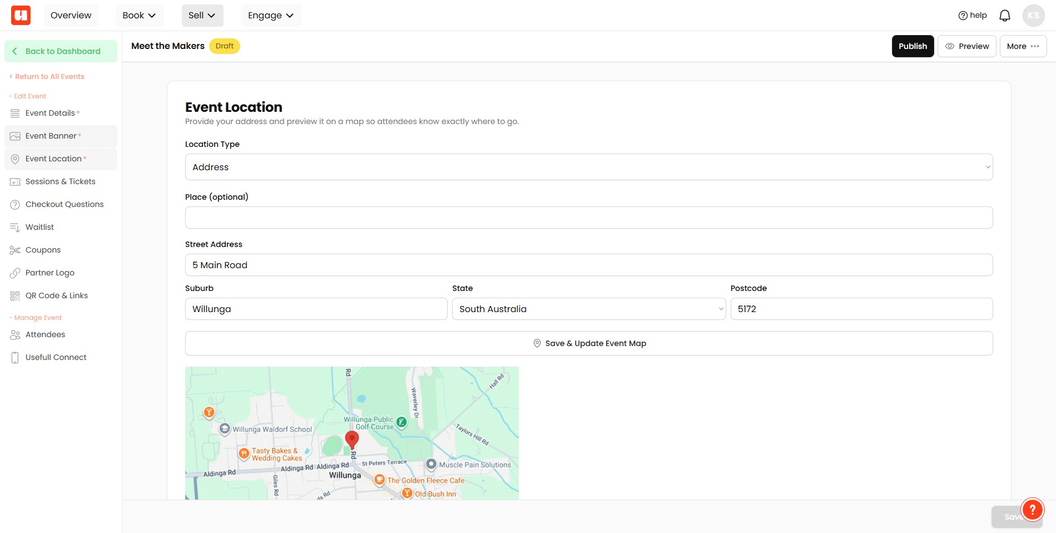Open the Location Type dropdown
The height and width of the screenshot is (533, 1056).
pyautogui.click(x=589, y=167)
